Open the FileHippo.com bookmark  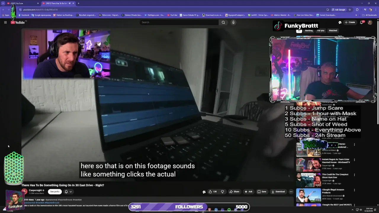pos(154,15)
